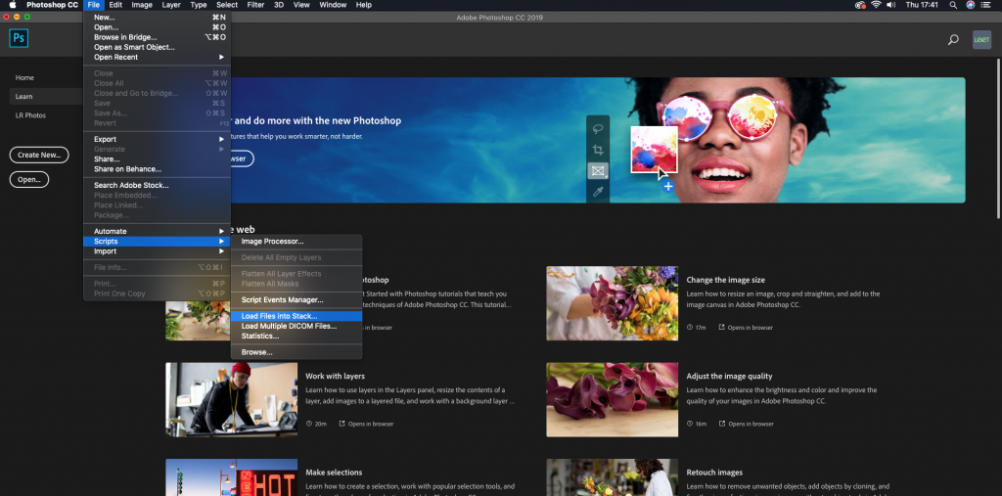Open the Layer menu
Viewport: 1002px width, 496px height.
(170, 5)
